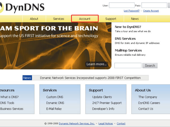This screenshot has height=127, width=170.
Task: Open the New to DynDNS? heading link
Action: tap(130, 27)
